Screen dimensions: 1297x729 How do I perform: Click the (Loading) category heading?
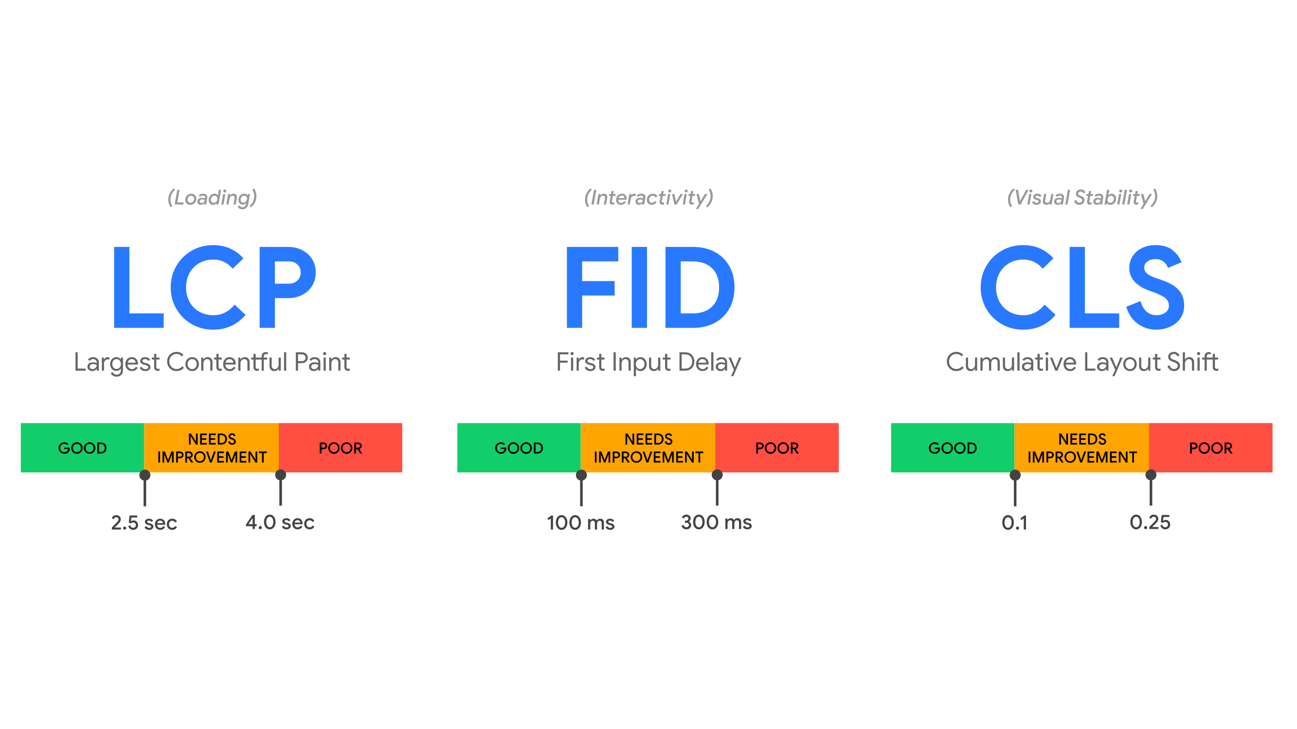(212, 197)
